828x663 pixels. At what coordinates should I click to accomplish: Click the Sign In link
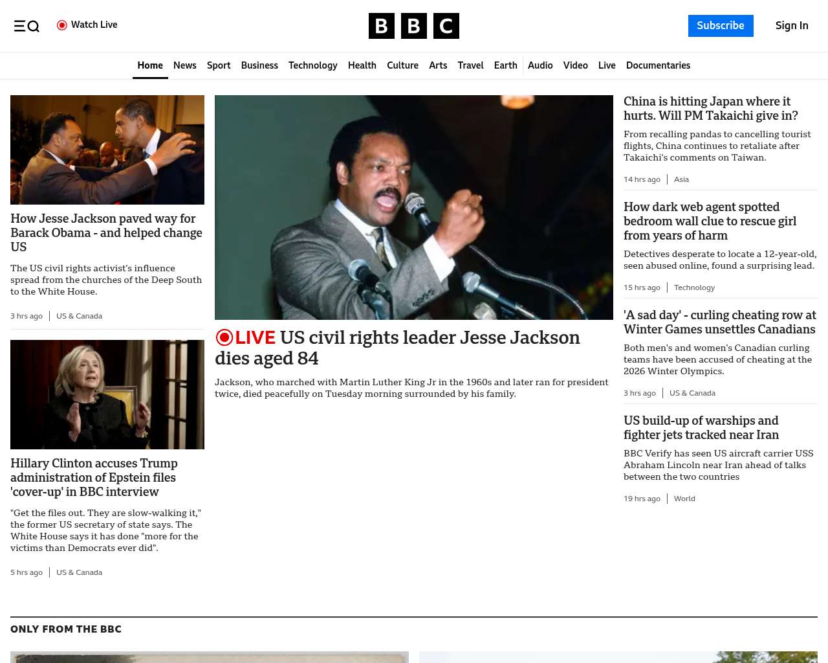(x=791, y=26)
